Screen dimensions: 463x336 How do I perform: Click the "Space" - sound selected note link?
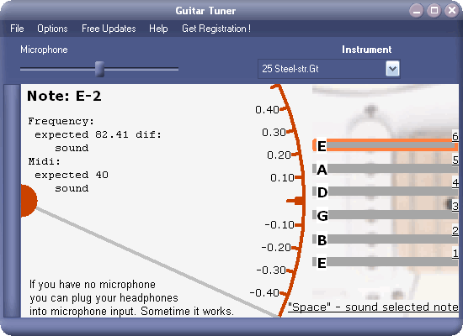point(373,307)
